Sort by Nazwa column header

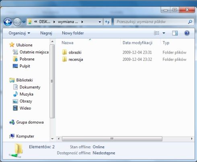68,43
